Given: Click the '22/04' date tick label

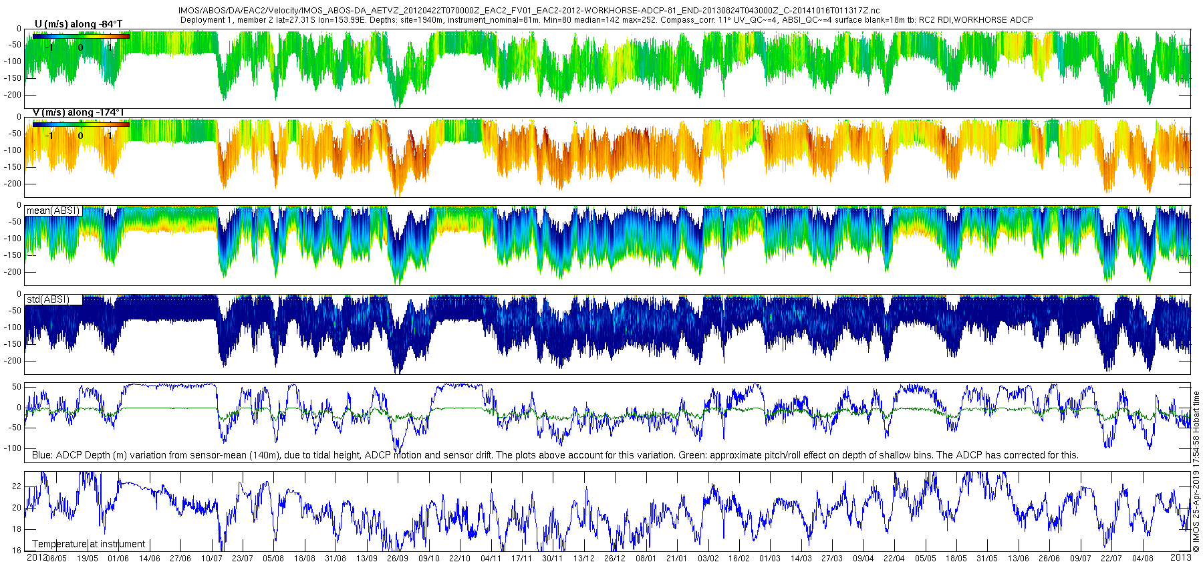Looking at the screenshot, I should [x=894, y=559].
